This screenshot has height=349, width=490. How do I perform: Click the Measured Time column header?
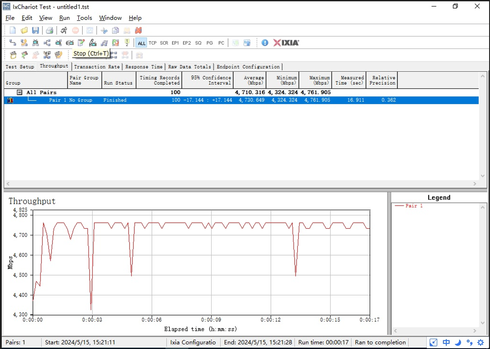(349, 80)
